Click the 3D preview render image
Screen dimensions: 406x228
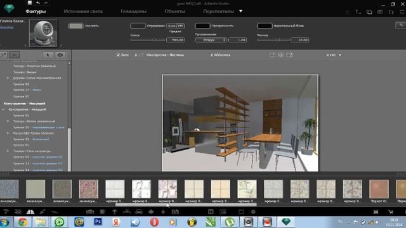[240, 123]
